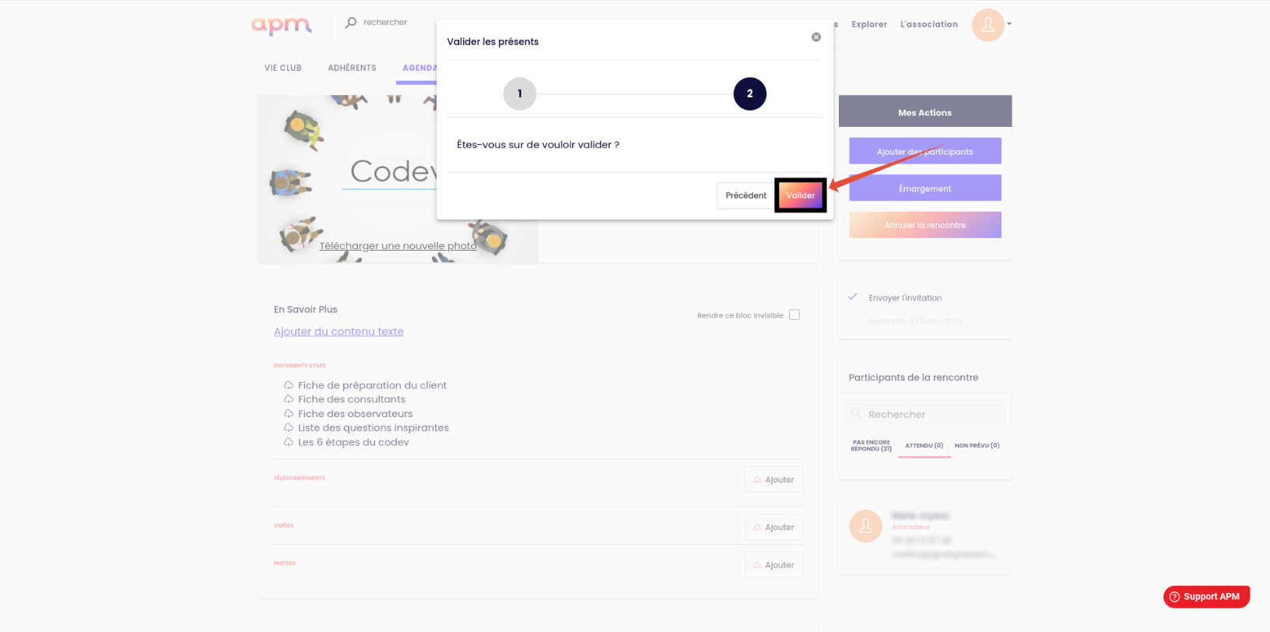Select Pas encore répondu (21) tab
Image resolution: width=1270 pixels, height=632 pixels.
(x=871, y=445)
